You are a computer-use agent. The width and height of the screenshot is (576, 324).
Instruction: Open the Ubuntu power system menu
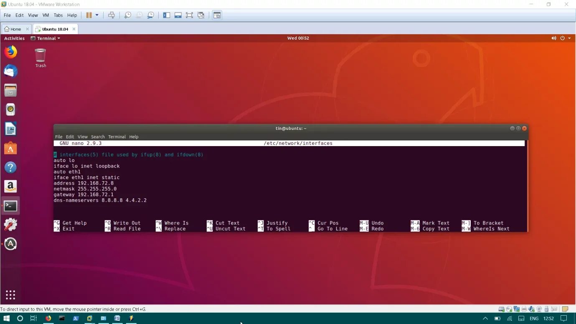click(x=562, y=38)
